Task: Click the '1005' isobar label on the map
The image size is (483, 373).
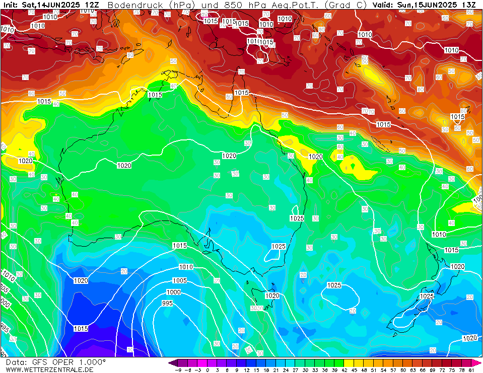Action: click(180, 280)
